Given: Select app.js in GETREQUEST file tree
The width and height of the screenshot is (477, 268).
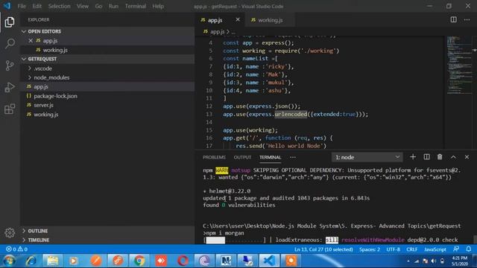Looking at the screenshot, I should point(108,86).
